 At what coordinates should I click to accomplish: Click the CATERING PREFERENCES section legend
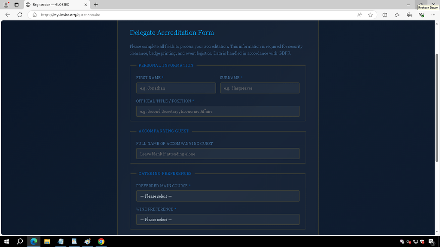[165, 173]
